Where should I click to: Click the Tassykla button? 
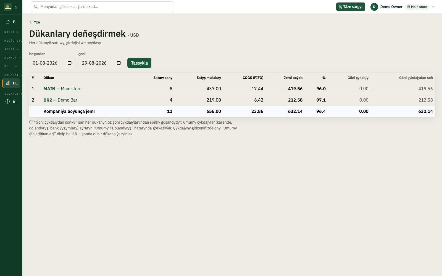[x=139, y=63]
